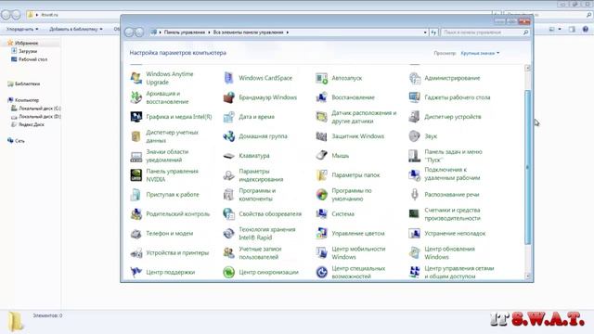Screen dimensions: 594x334
Task: Click Гаджеты рабочего стола icon
Action: coord(415,97)
